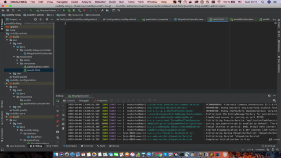This screenshot has height=158, width=281.
Task: Open the Refactor menu
Action: (x=100, y=2)
